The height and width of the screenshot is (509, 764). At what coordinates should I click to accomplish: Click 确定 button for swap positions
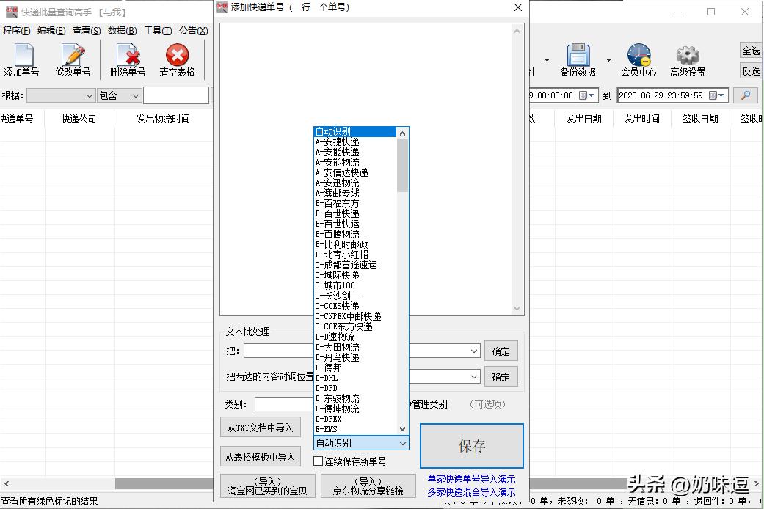[x=501, y=377]
